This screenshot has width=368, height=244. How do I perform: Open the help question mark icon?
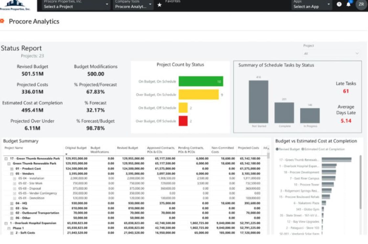pos(339,4)
